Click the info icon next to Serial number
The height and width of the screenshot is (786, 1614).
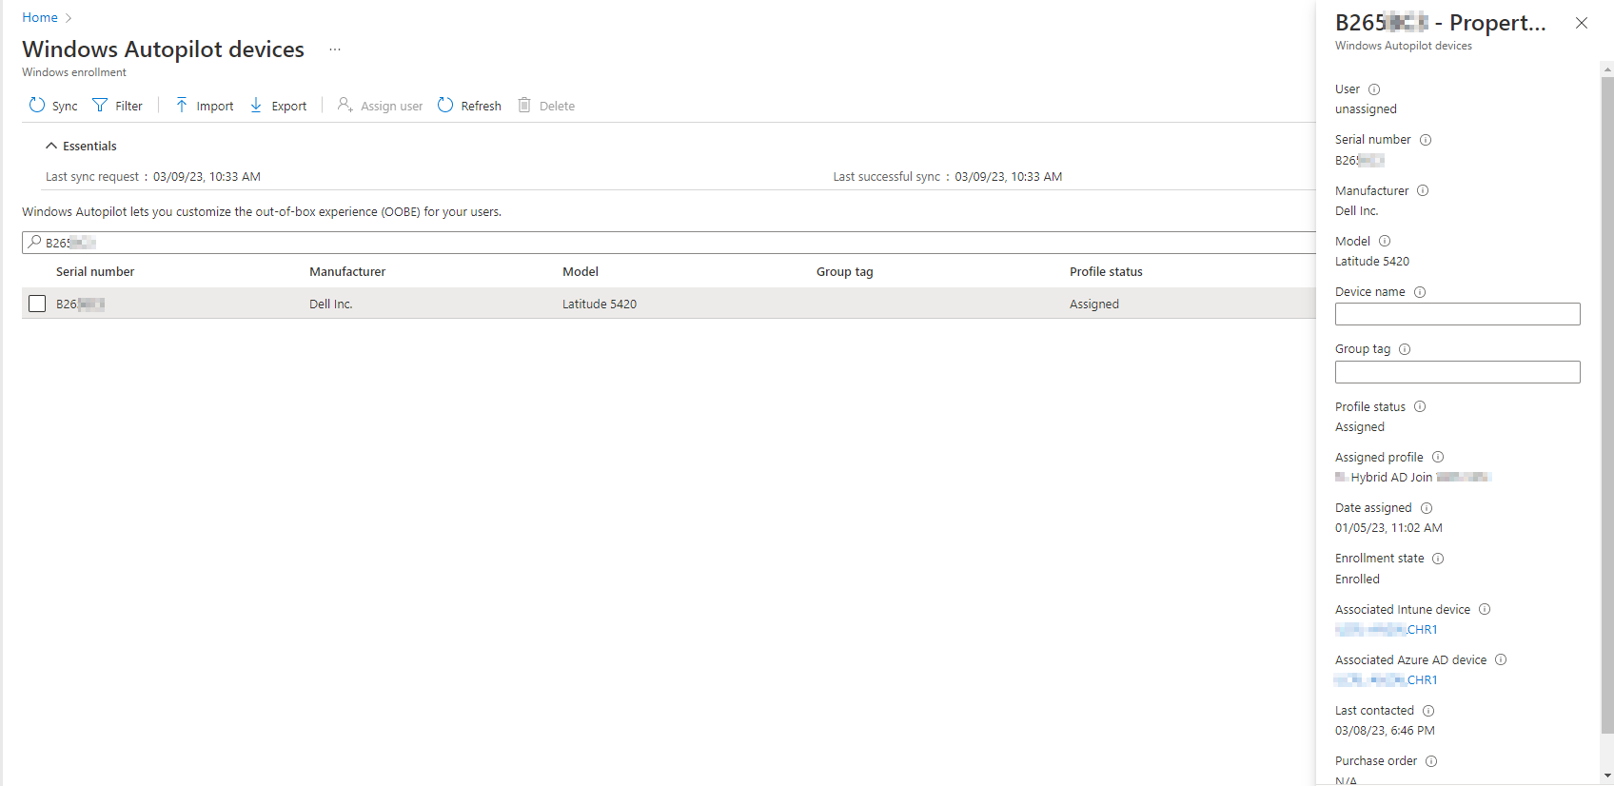[1426, 140]
